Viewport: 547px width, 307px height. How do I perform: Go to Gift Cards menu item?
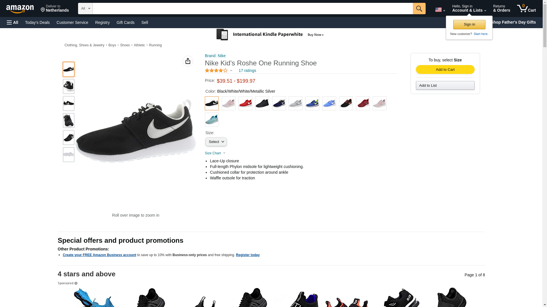pos(125,22)
